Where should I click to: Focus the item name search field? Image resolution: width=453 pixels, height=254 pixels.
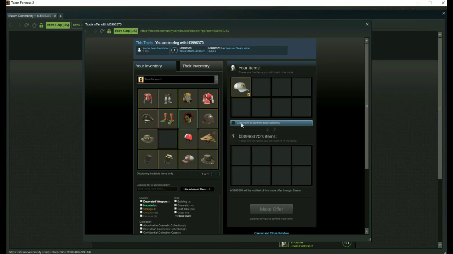(x=157, y=189)
